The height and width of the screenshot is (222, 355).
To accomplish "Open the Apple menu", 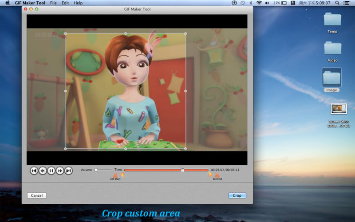I will (x=8, y=3).
